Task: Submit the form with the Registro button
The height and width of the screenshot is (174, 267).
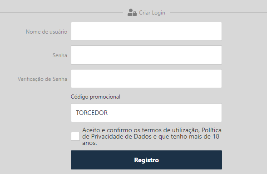Action: (146, 160)
